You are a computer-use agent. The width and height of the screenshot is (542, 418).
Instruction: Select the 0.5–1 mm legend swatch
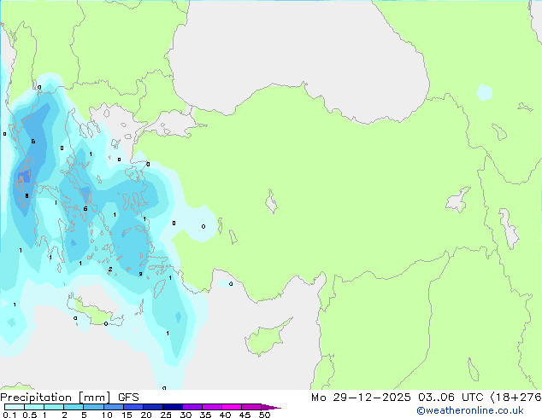point(34,407)
